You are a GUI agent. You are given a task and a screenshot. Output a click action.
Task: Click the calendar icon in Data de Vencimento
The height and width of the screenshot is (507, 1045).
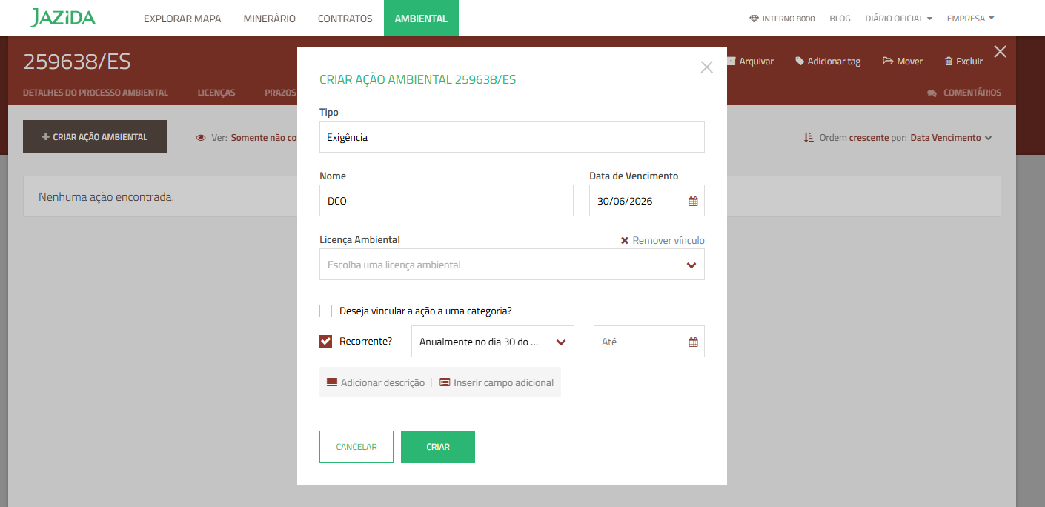pyautogui.click(x=693, y=201)
